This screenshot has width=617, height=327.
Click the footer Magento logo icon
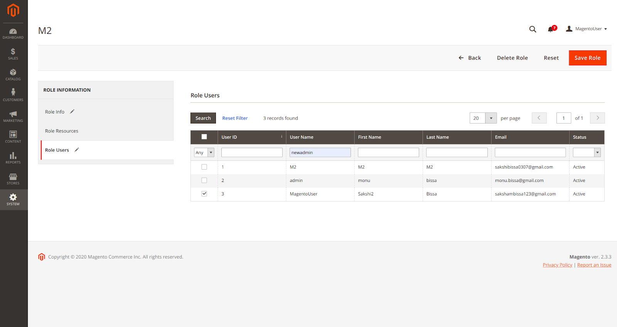[x=42, y=257]
